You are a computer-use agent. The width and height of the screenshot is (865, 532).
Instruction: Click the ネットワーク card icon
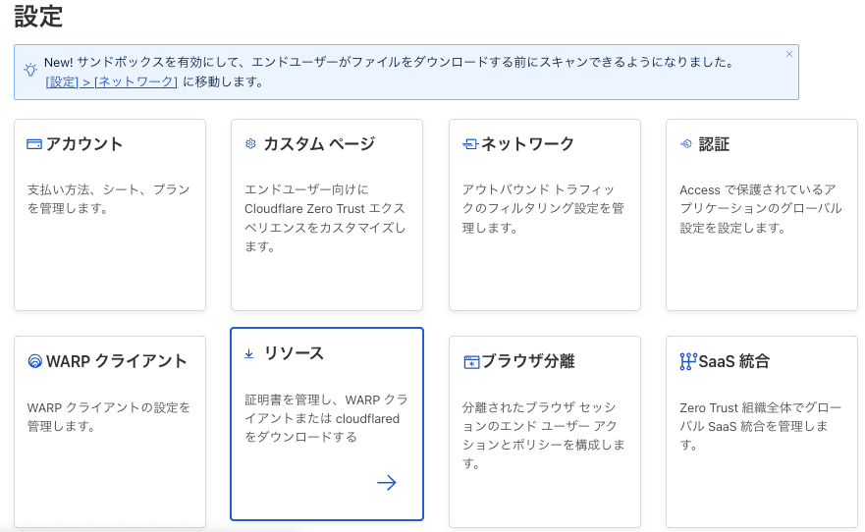[470, 144]
